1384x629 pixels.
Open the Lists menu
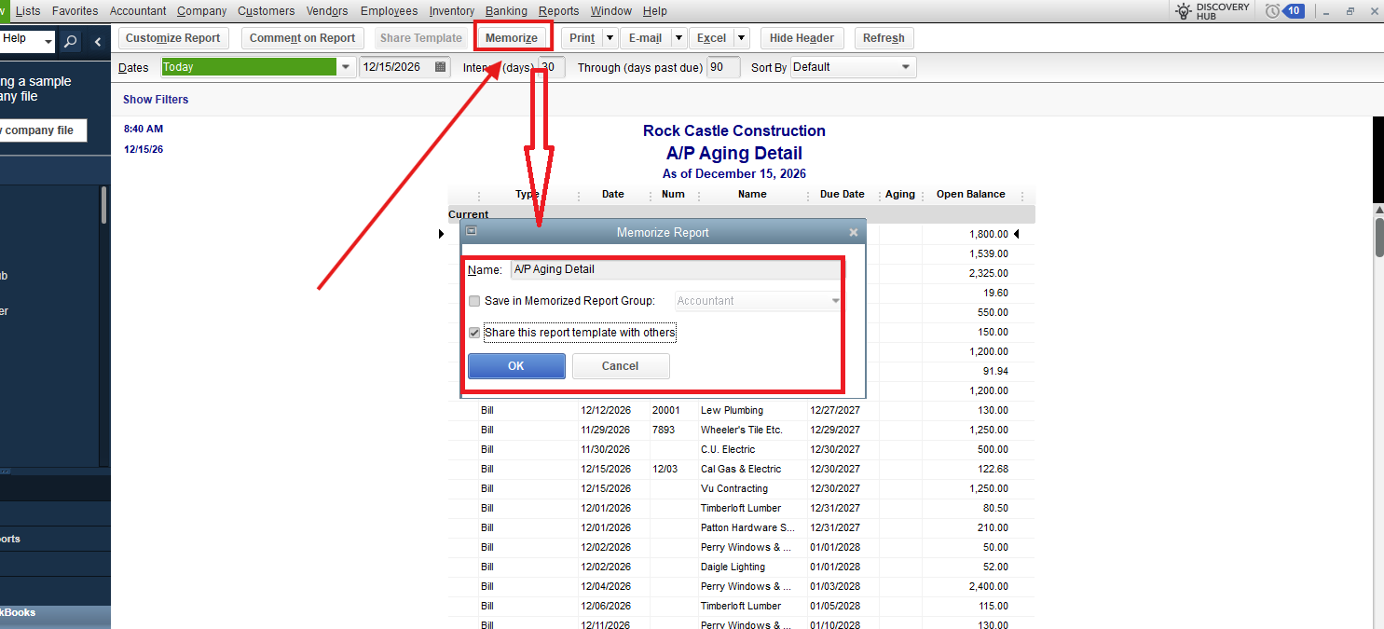pyautogui.click(x=28, y=11)
